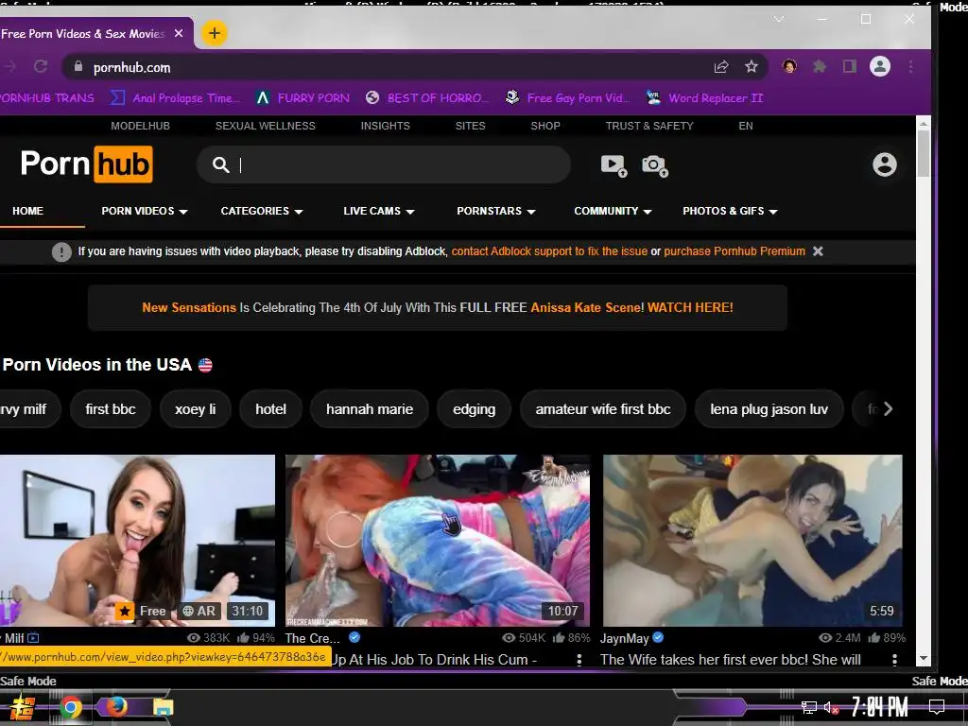This screenshot has height=726, width=968.
Task: Launch Firefox from the taskbar
Action: 116,706
